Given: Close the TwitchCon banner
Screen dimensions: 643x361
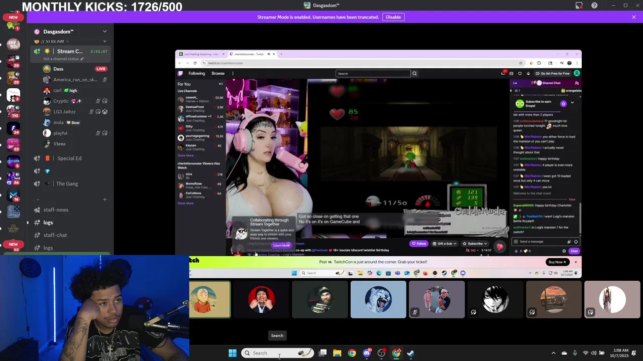Looking at the screenshot, I should coord(576,262).
